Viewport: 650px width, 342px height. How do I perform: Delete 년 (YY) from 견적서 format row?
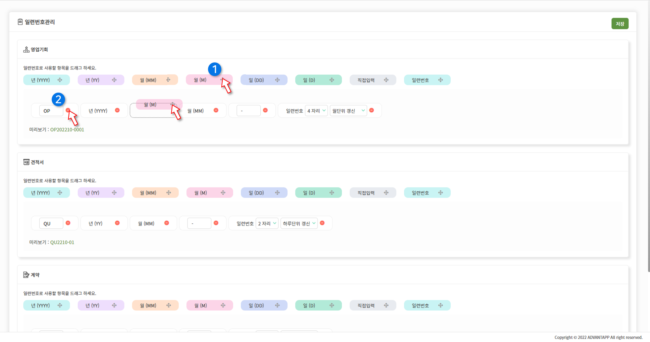[117, 223]
